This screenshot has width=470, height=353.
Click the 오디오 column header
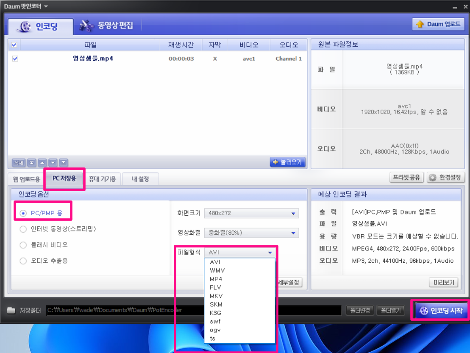(289, 45)
